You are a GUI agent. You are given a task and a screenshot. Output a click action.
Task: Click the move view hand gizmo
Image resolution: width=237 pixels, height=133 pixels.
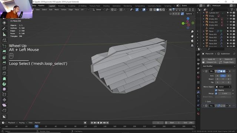click(x=192, y=36)
